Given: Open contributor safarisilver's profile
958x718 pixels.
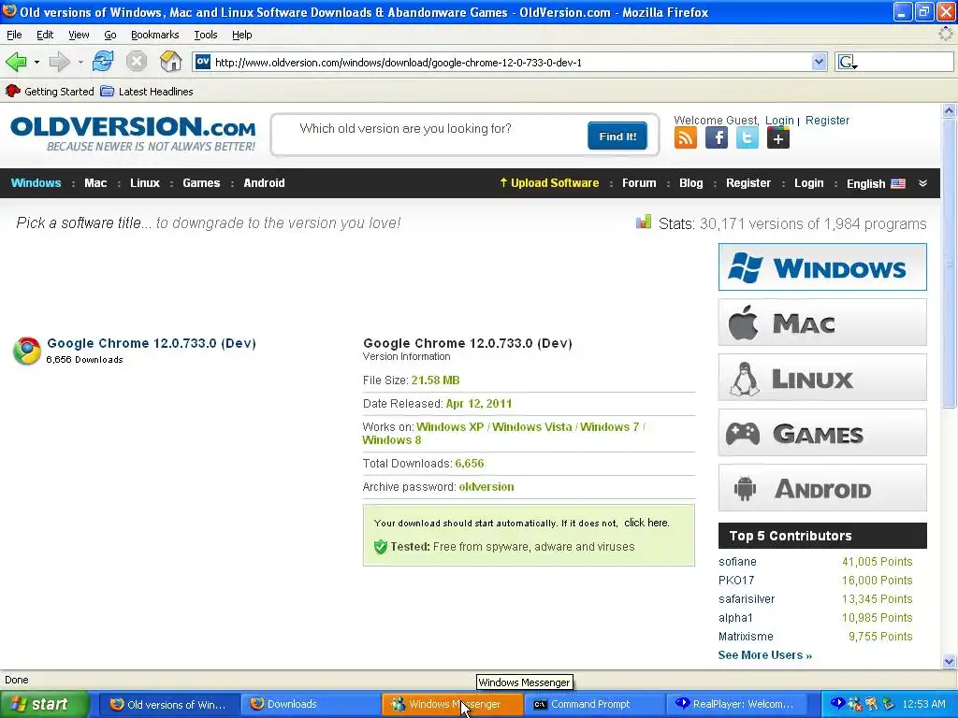Looking at the screenshot, I should pyautogui.click(x=747, y=599).
